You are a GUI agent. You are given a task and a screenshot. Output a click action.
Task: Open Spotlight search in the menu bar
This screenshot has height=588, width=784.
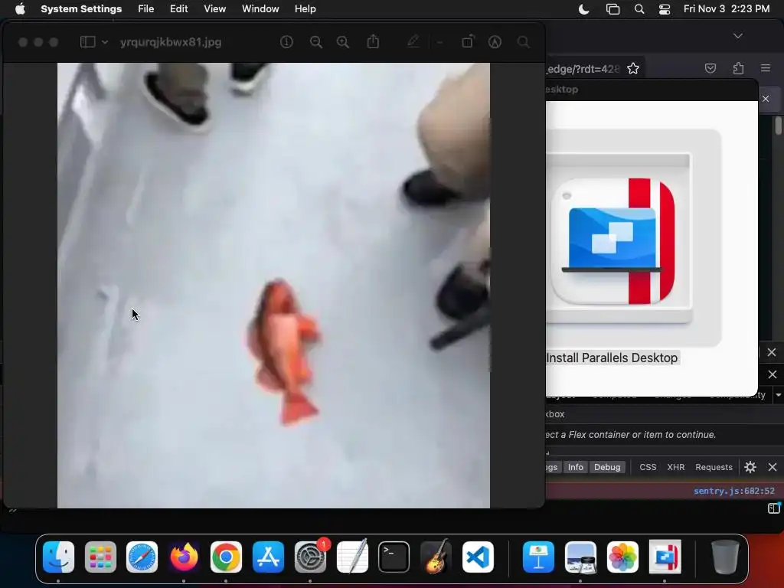point(639,9)
